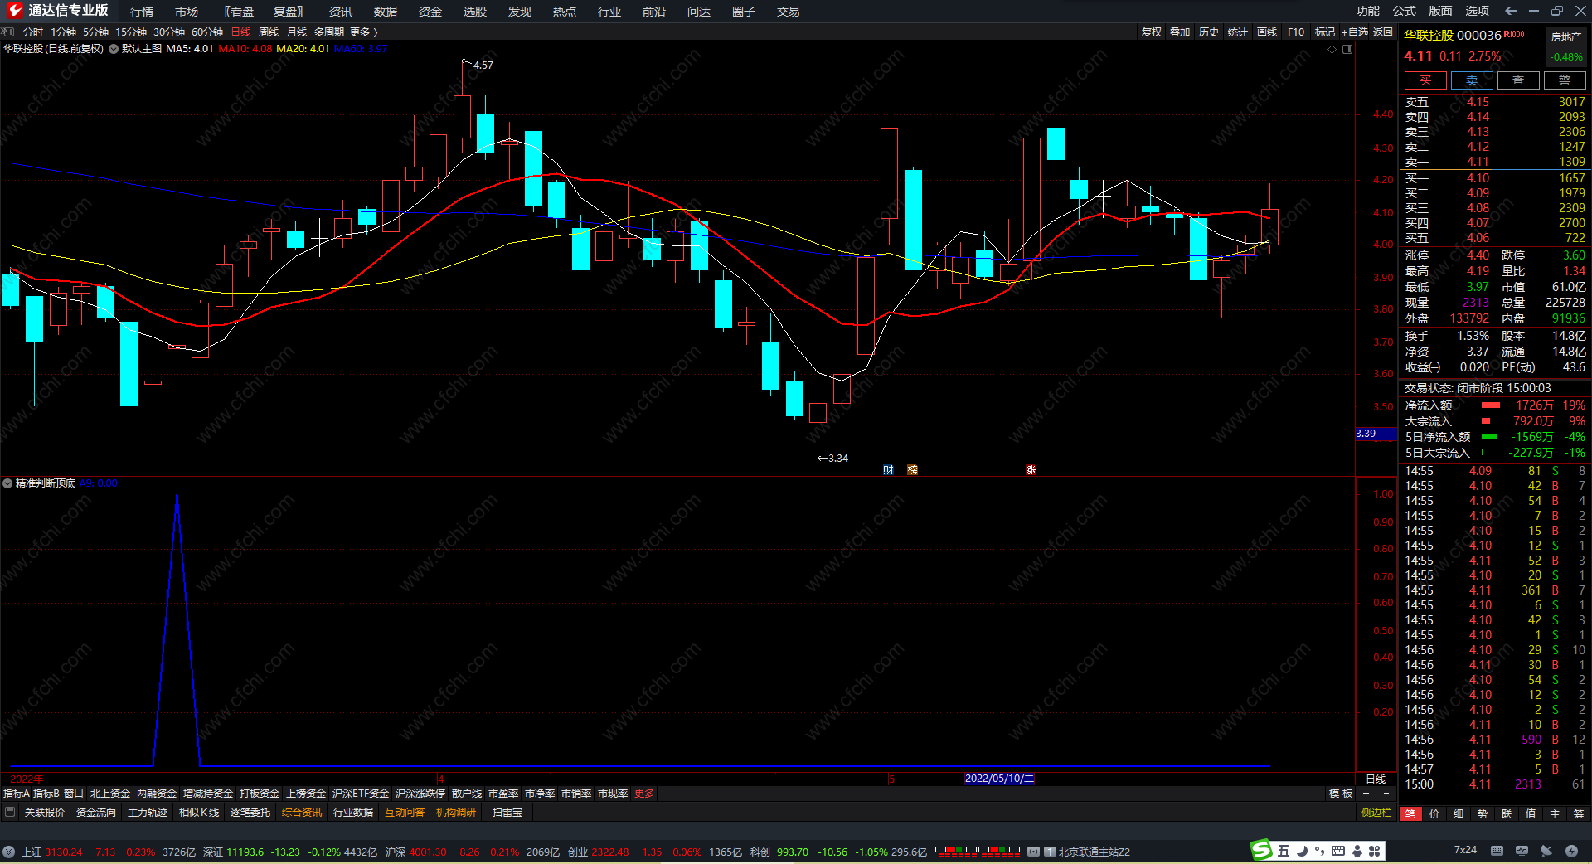
Task: Open the 选股 menu
Action: tap(475, 12)
